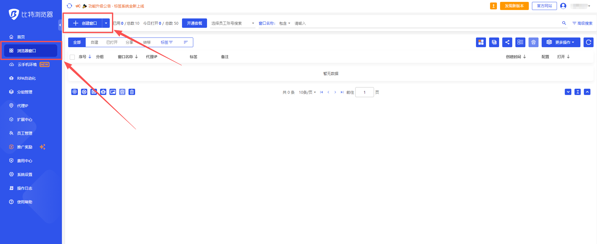Click the 开通套餐 button
This screenshot has height=244, width=597.
(195, 23)
